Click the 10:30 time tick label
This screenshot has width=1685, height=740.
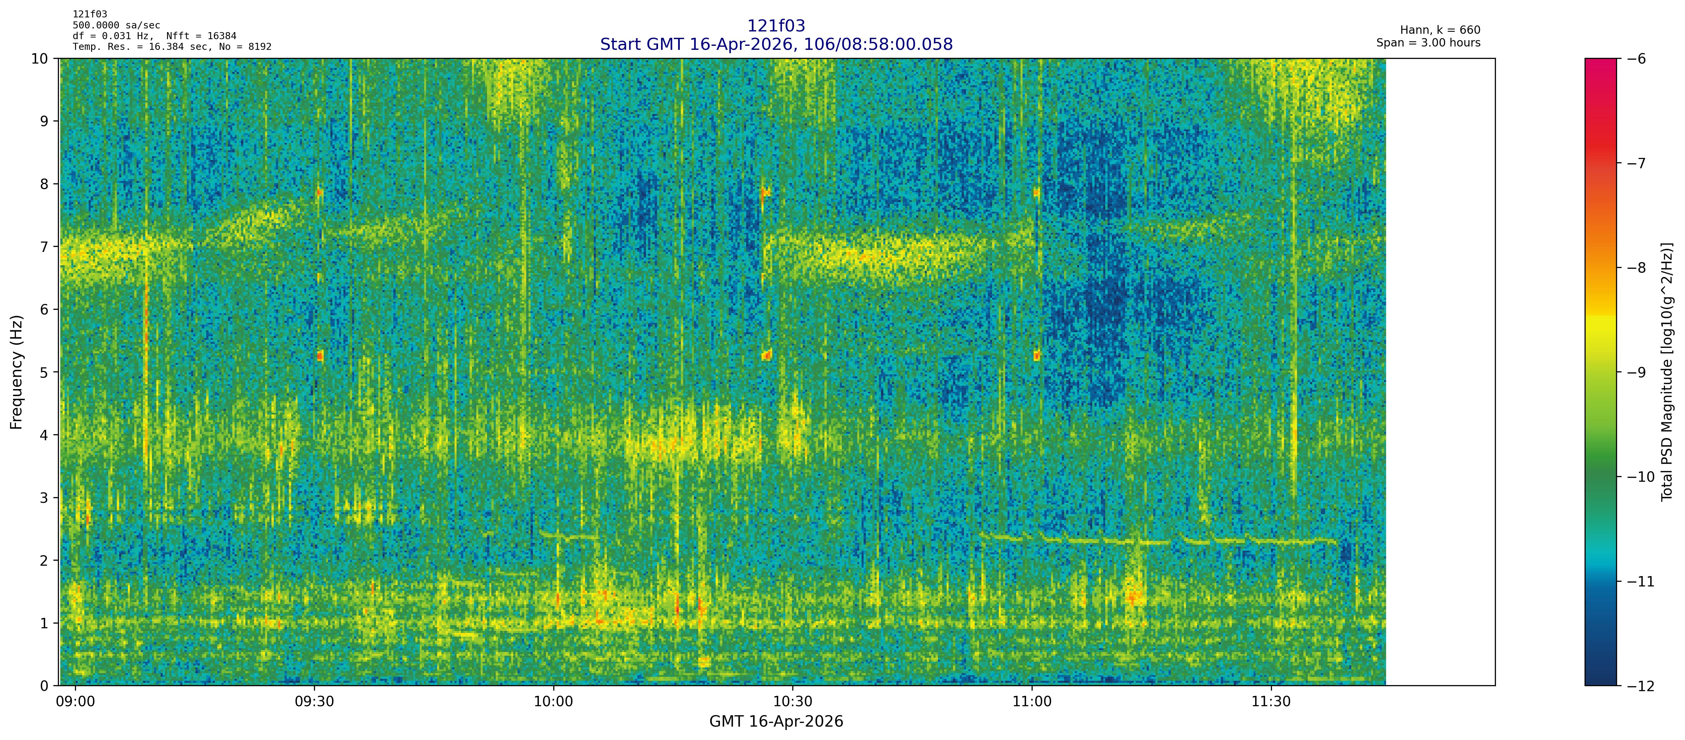[x=793, y=702]
